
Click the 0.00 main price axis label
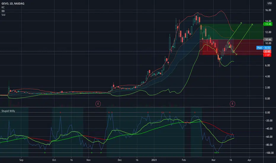pyautogui.click(x=267, y=98)
